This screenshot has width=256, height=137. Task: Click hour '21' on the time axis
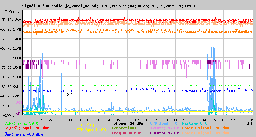41,120
